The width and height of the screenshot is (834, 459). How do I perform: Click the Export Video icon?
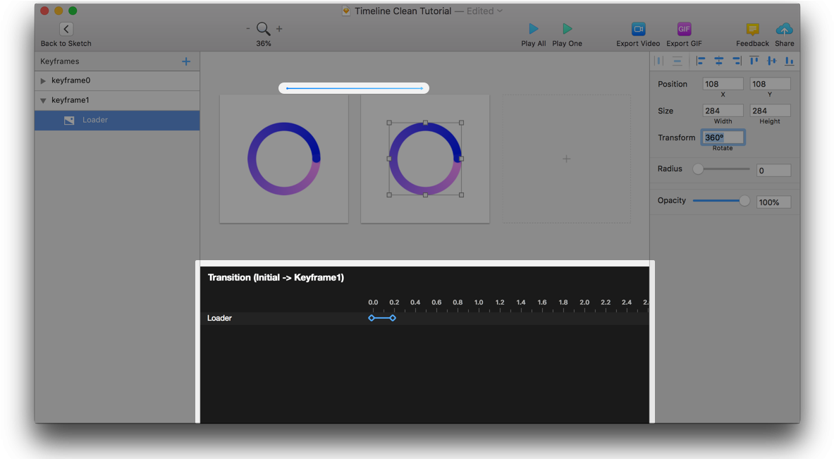(x=638, y=29)
